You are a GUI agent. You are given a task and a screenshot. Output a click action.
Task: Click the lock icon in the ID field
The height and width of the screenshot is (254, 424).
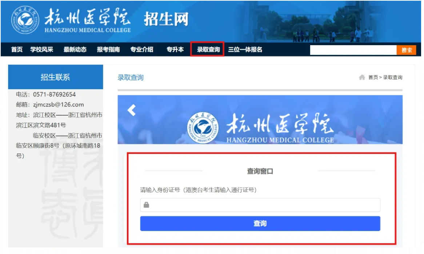146,205
